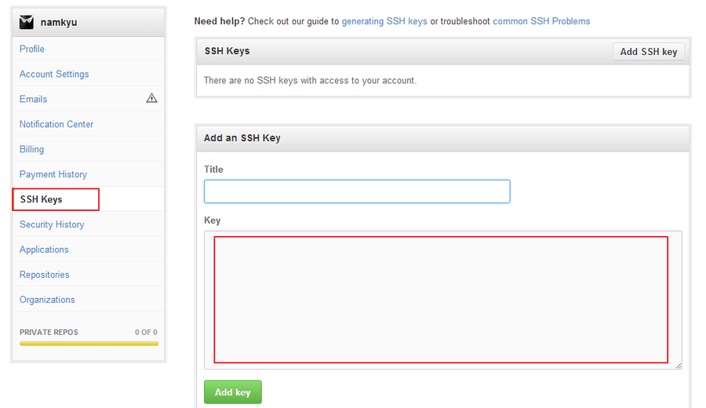Open Account Settings in sidebar
Screen dimensions: 706x408
pyautogui.click(x=54, y=74)
